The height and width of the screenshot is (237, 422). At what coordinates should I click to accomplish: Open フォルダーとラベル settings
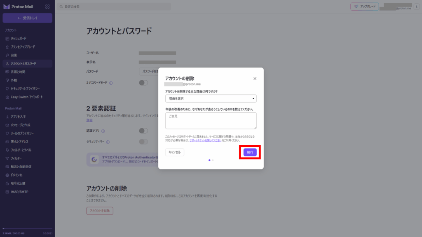(21, 150)
